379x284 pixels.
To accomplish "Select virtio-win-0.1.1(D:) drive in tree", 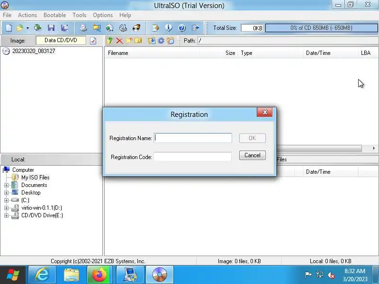I will pos(42,208).
